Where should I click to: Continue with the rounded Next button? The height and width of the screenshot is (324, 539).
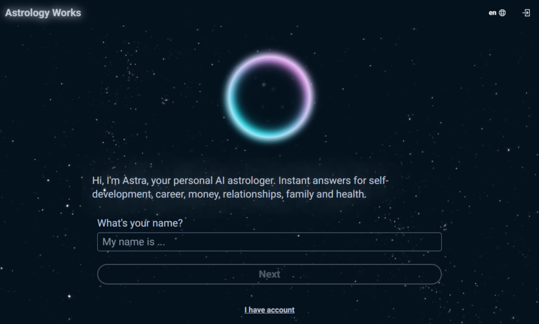269,274
